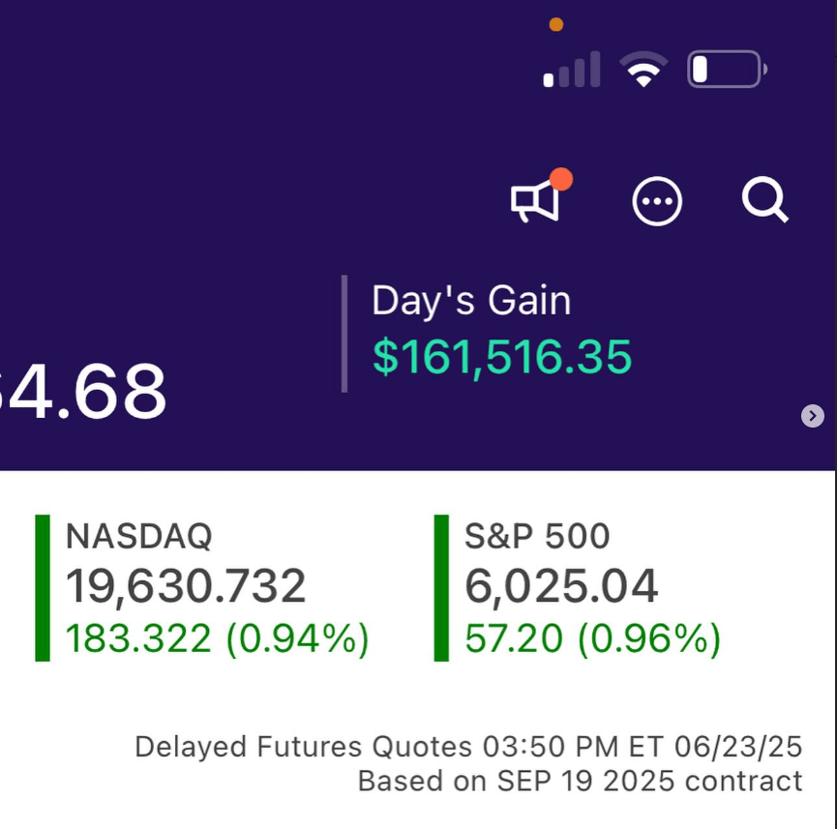Click the orange microphone indicator dot

pyautogui.click(x=556, y=25)
